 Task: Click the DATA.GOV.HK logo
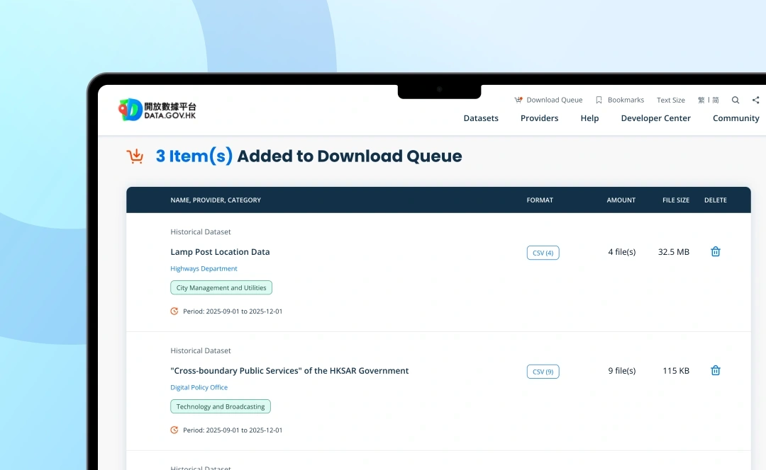coord(157,110)
